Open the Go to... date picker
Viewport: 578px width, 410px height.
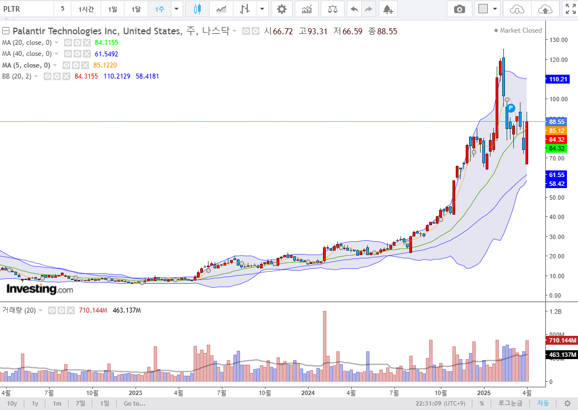click(x=134, y=403)
